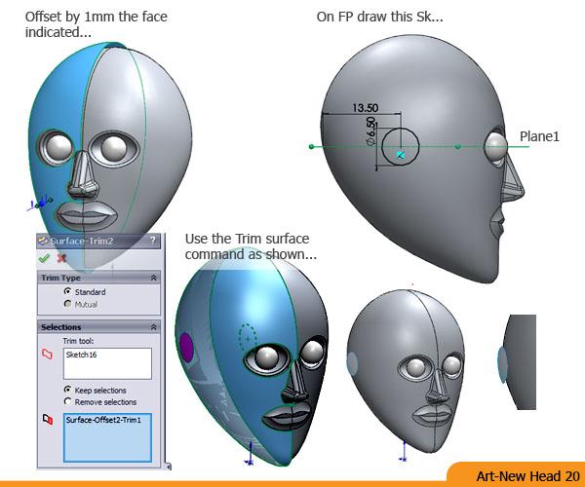Click the Surface-Trim2 feature icon in header
This screenshot has height=487, width=585.
(x=44, y=241)
